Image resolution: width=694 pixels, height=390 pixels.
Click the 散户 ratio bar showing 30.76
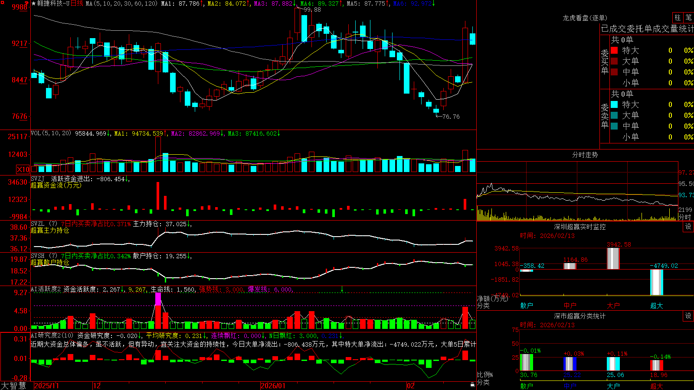527,362
